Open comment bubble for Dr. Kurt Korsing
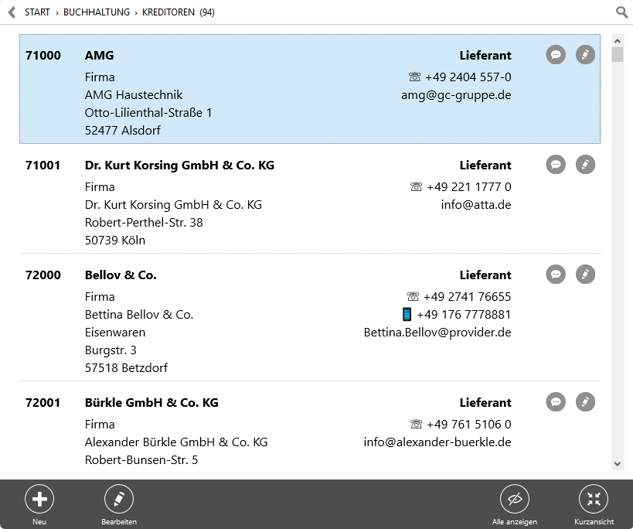The height and width of the screenshot is (529, 633). pyautogui.click(x=556, y=165)
